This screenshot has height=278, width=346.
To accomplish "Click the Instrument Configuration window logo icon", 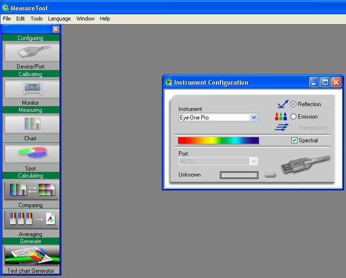I will point(168,82).
